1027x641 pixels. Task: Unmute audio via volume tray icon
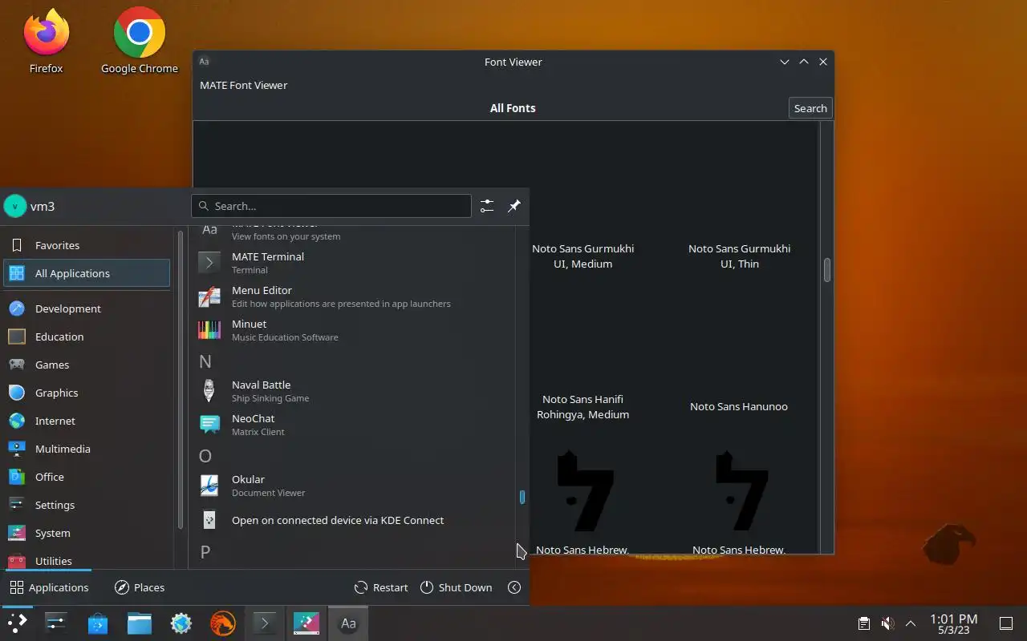(887, 623)
